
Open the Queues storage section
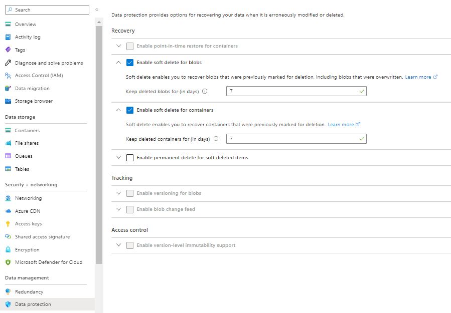[9, 156]
